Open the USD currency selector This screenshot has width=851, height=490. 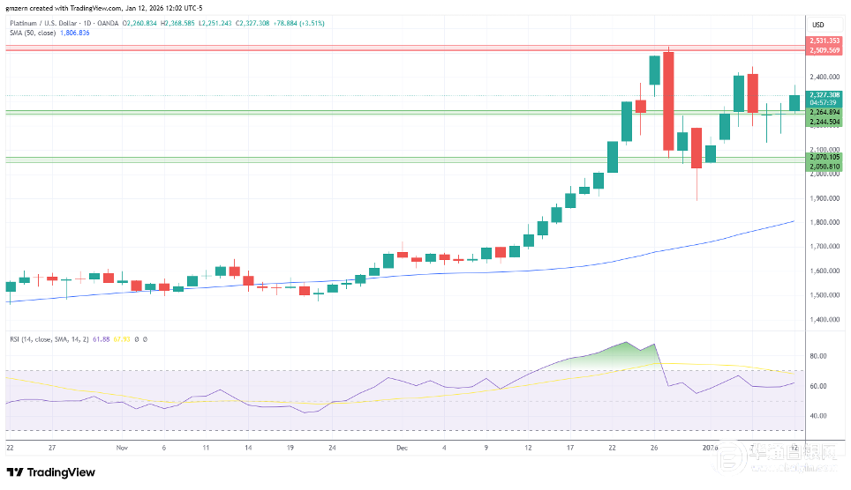click(817, 25)
